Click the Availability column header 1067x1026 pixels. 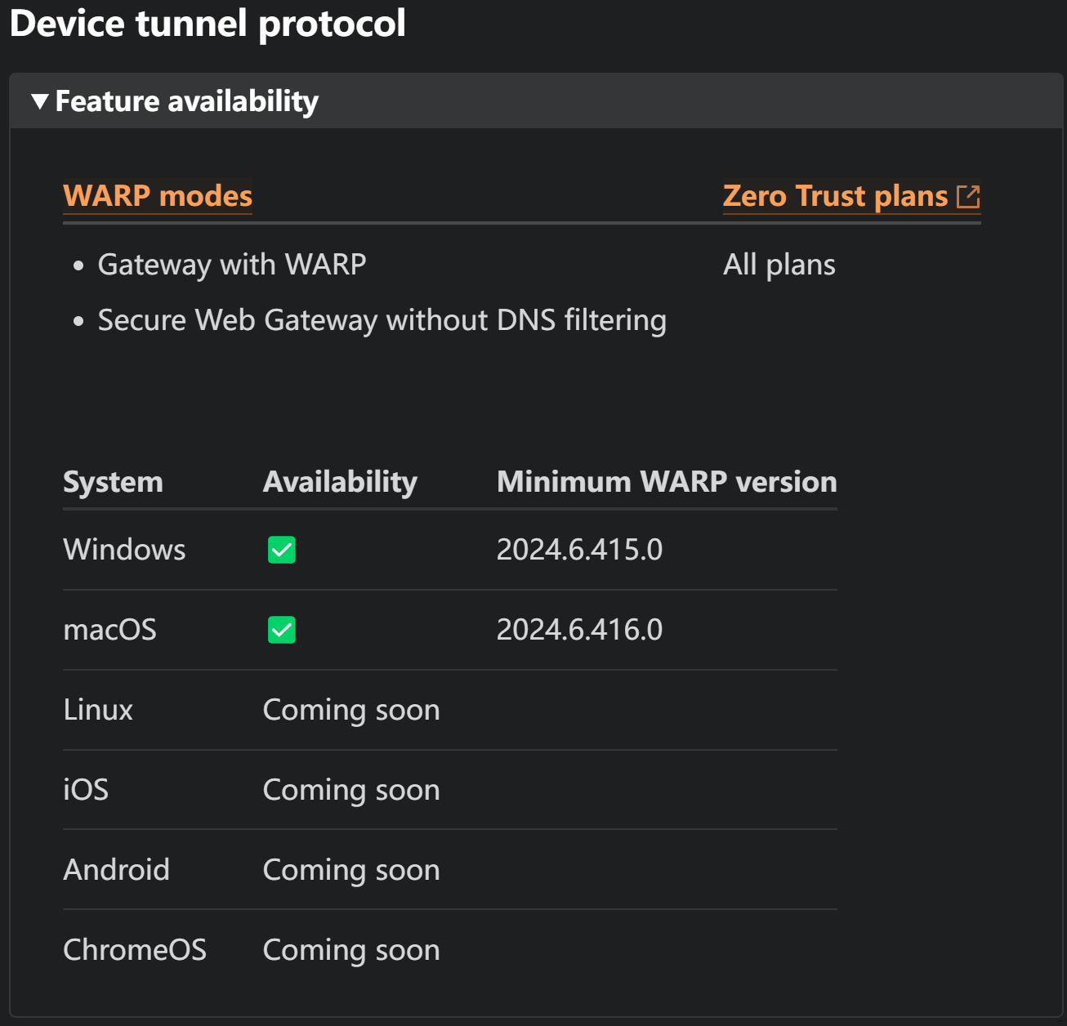[x=340, y=482]
